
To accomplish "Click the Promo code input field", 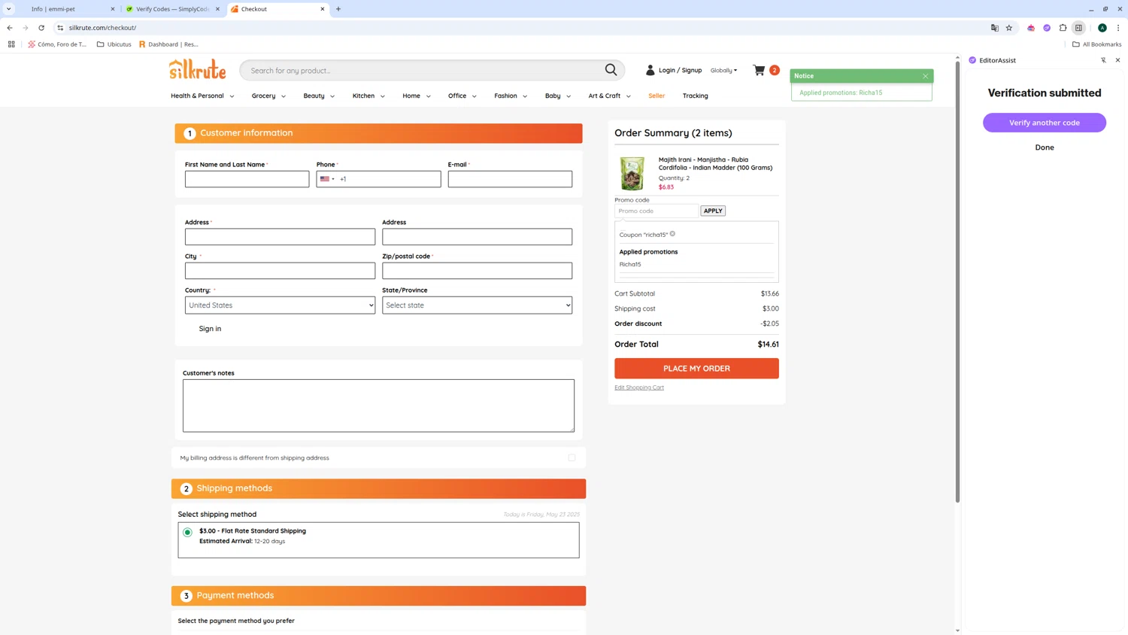I will pos(656,211).
